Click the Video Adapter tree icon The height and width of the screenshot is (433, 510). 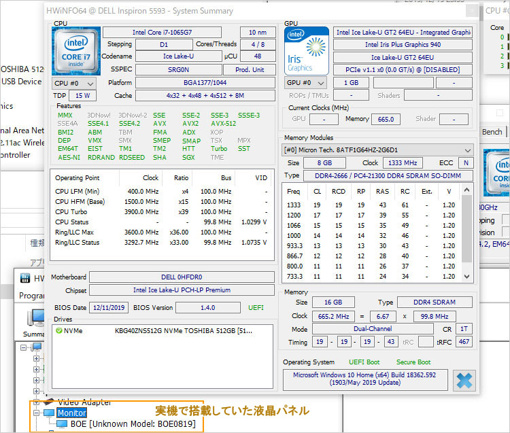pos(49,402)
